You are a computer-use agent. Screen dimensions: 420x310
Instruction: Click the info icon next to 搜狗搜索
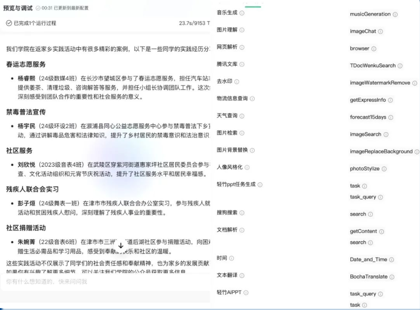click(x=242, y=213)
